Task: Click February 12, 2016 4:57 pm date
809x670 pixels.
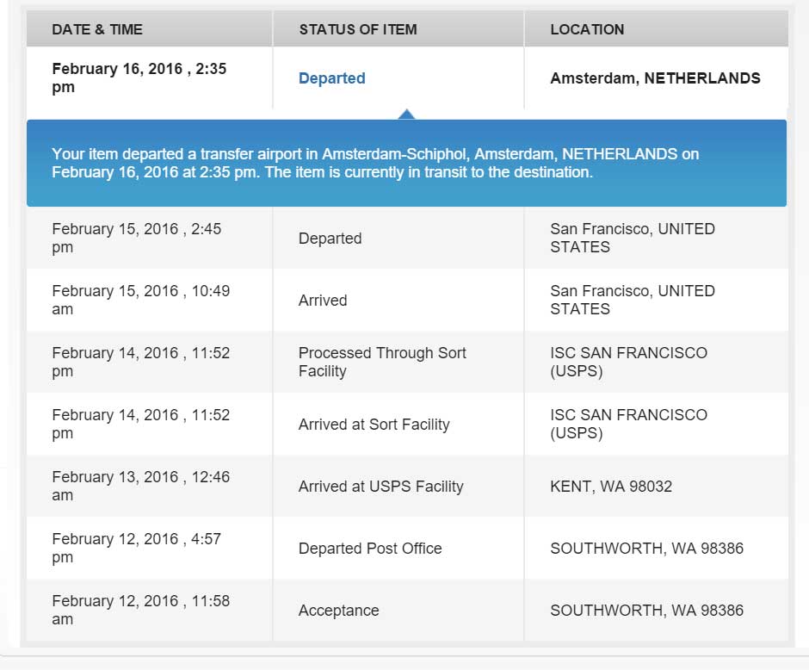Action: click(136, 548)
